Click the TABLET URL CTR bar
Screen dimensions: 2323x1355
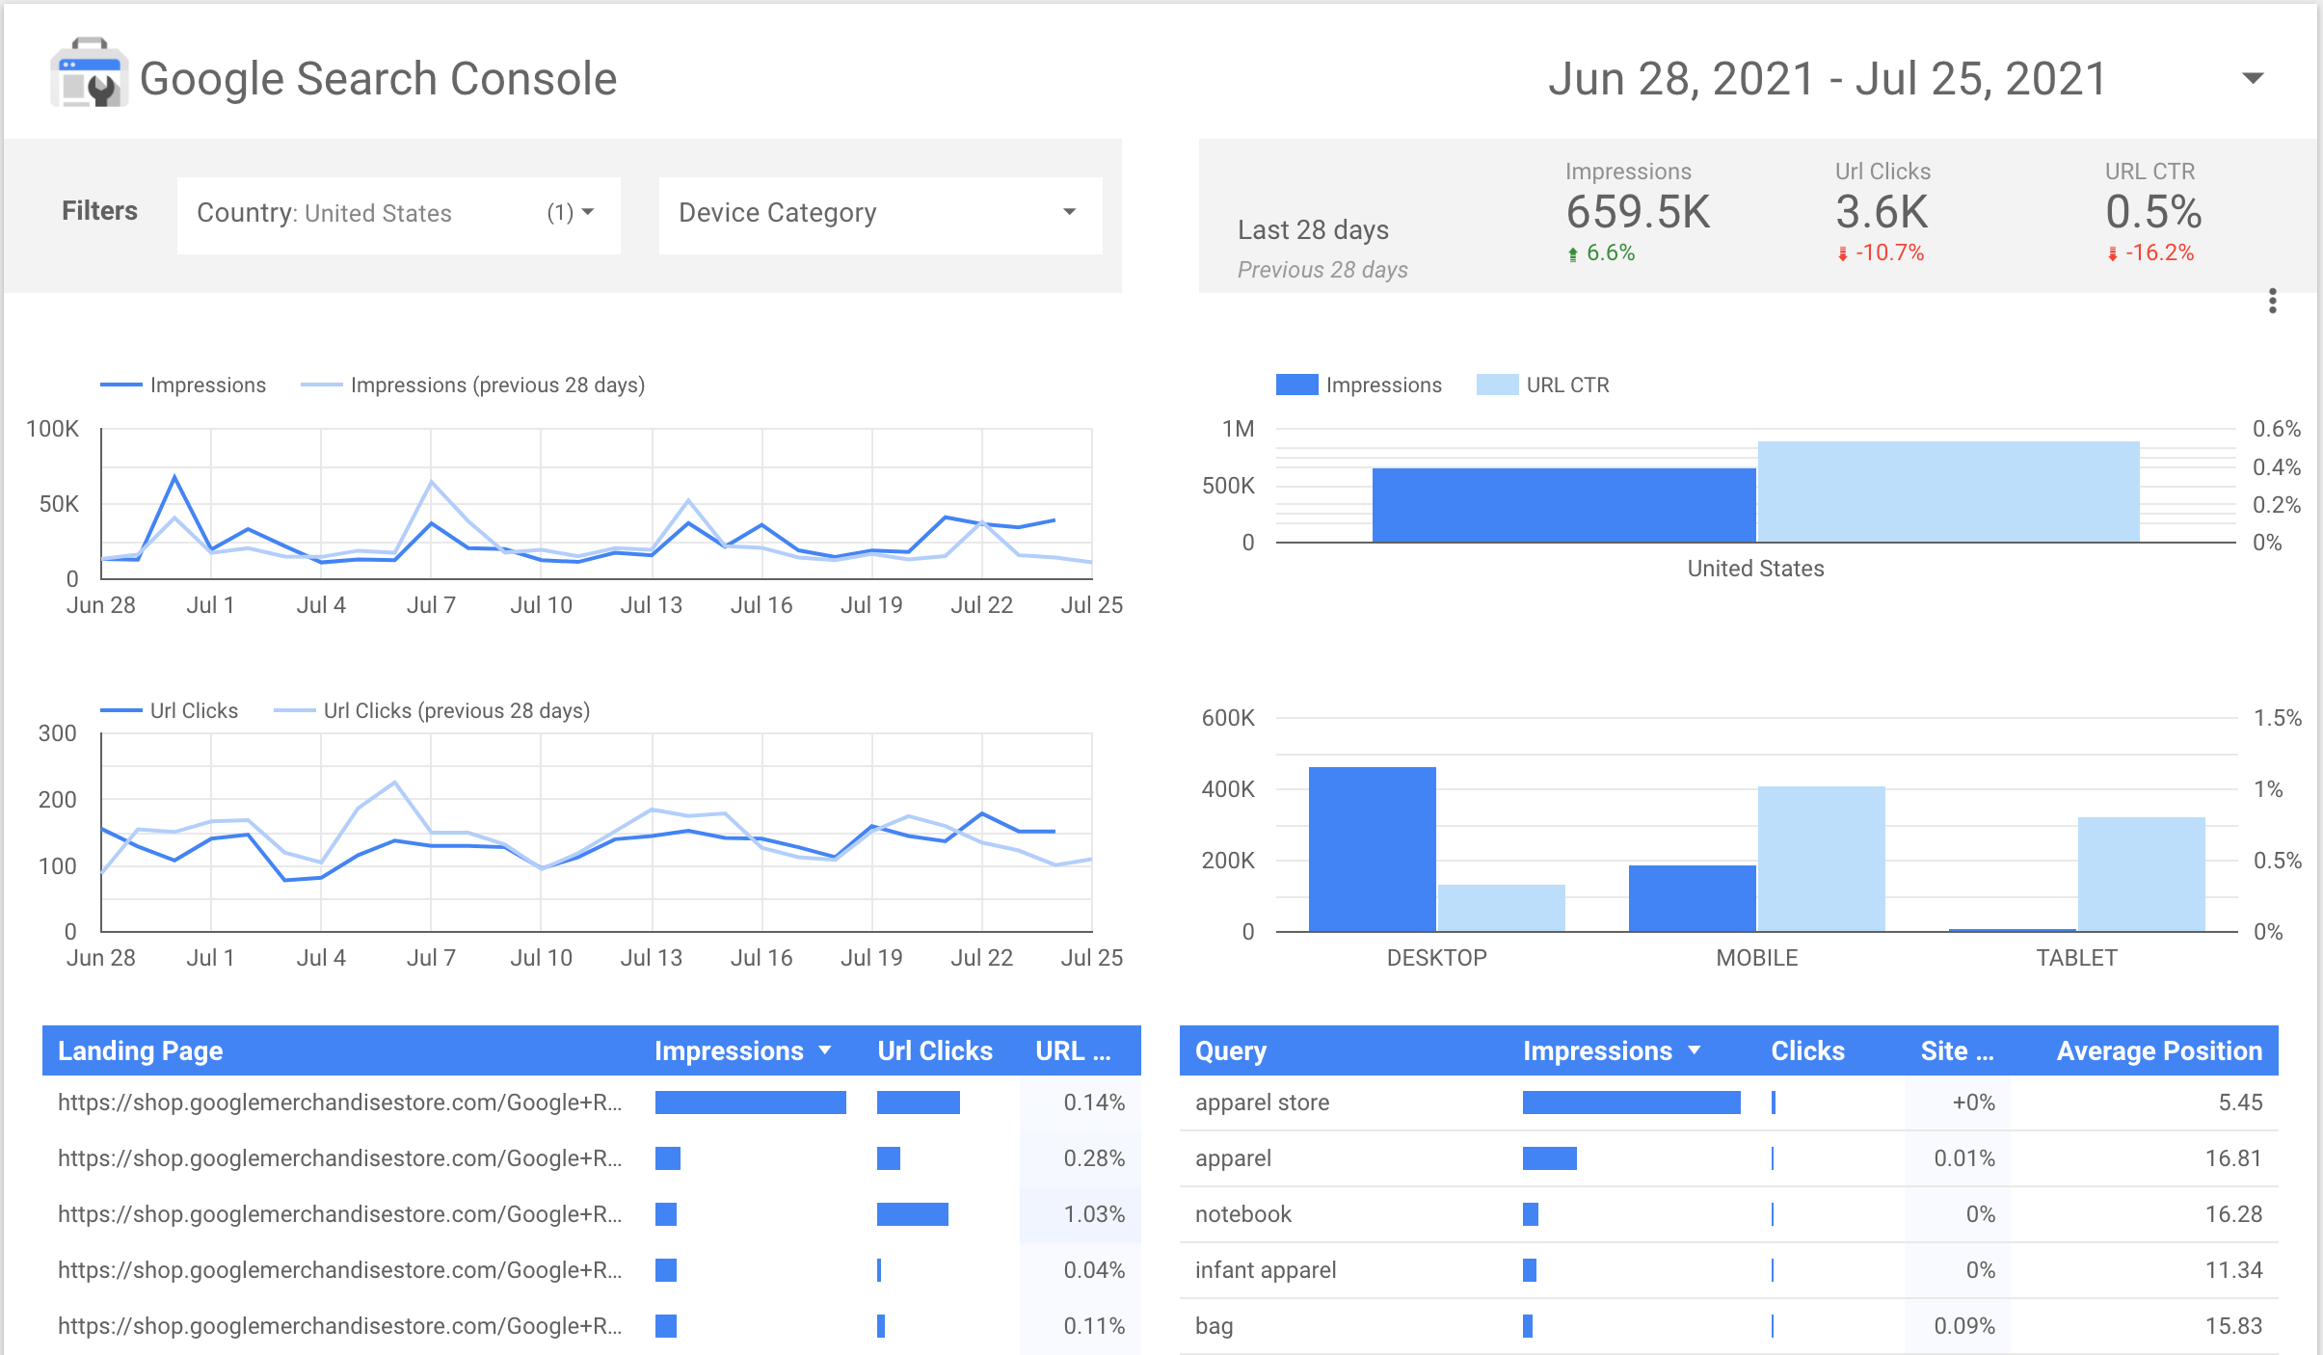tap(2142, 874)
